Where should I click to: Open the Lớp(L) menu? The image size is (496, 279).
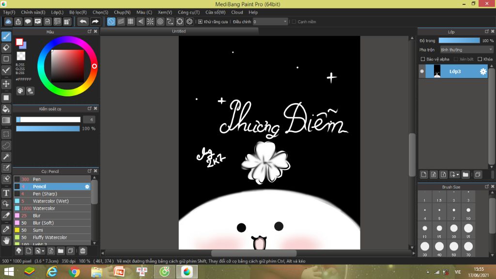point(57,12)
